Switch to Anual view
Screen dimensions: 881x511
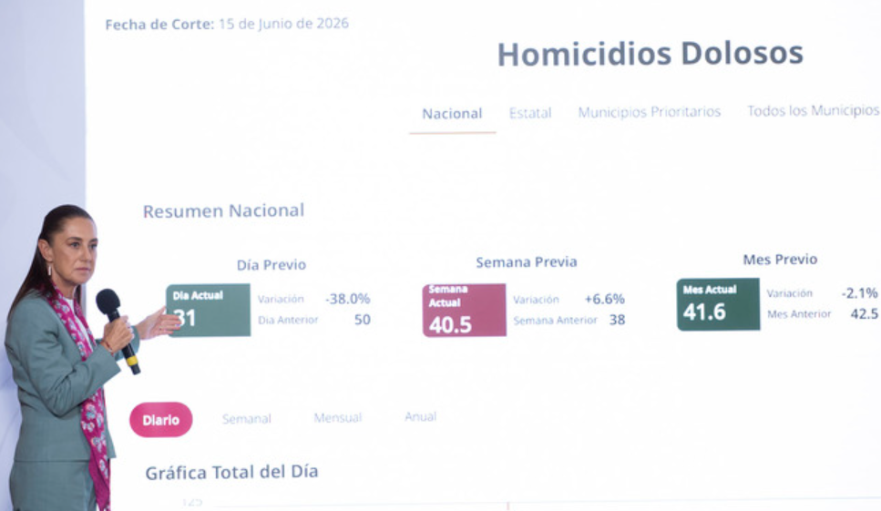click(x=420, y=416)
